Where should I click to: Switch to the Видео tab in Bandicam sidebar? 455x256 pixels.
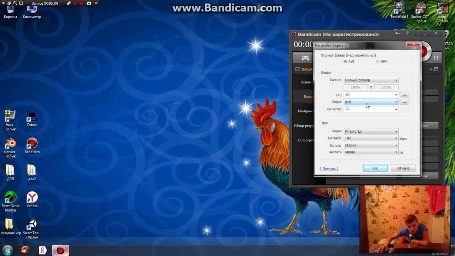pyautogui.click(x=303, y=97)
